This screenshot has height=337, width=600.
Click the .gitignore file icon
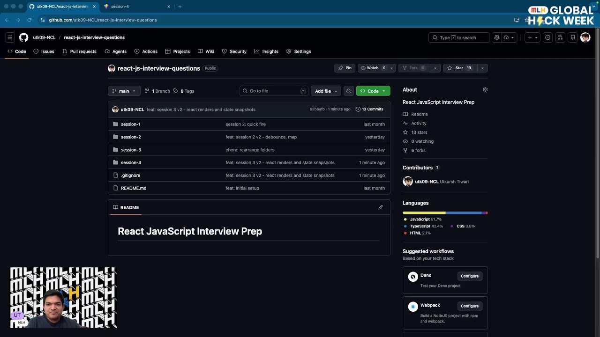point(116,175)
